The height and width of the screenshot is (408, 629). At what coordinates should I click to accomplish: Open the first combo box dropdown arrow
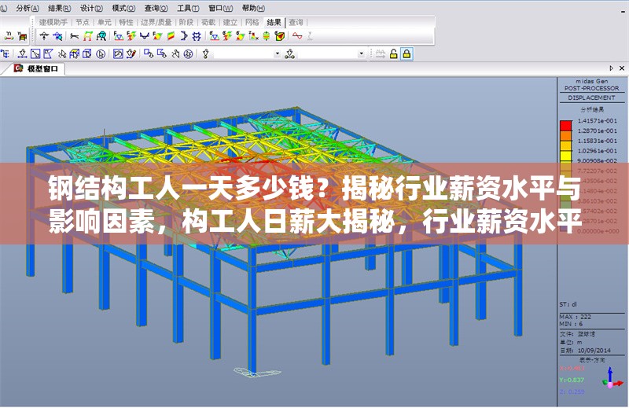point(278,54)
